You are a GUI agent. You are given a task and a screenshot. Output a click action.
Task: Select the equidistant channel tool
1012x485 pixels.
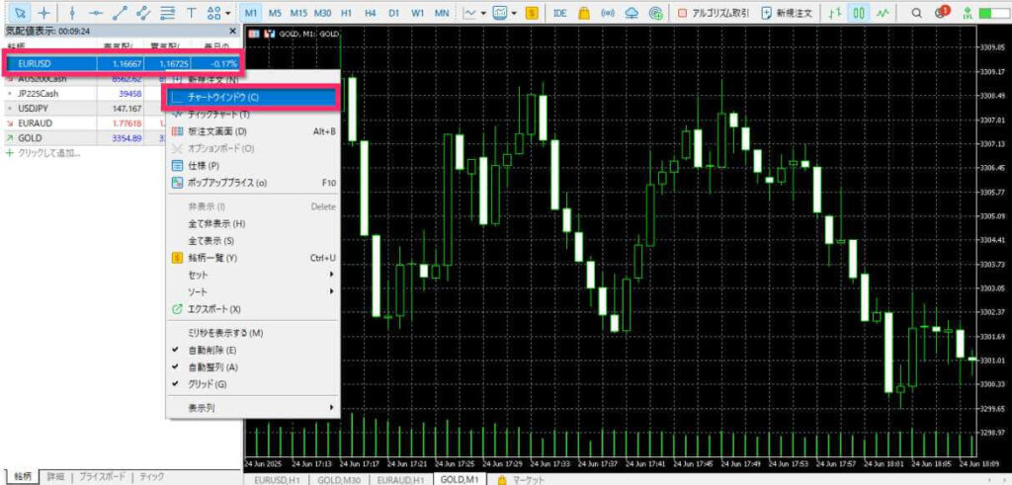click(144, 12)
